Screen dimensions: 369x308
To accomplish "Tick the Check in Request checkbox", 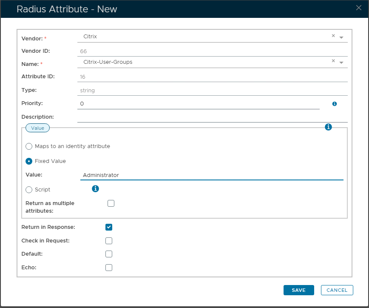I will click(109, 241).
